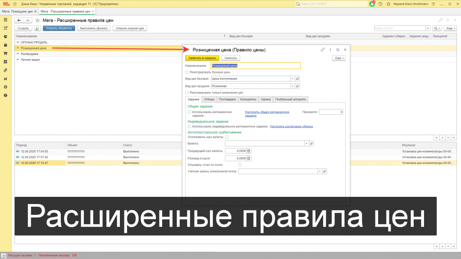Open the Еще menu in the dialog
This screenshot has height=259, width=461.
coord(339,58)
